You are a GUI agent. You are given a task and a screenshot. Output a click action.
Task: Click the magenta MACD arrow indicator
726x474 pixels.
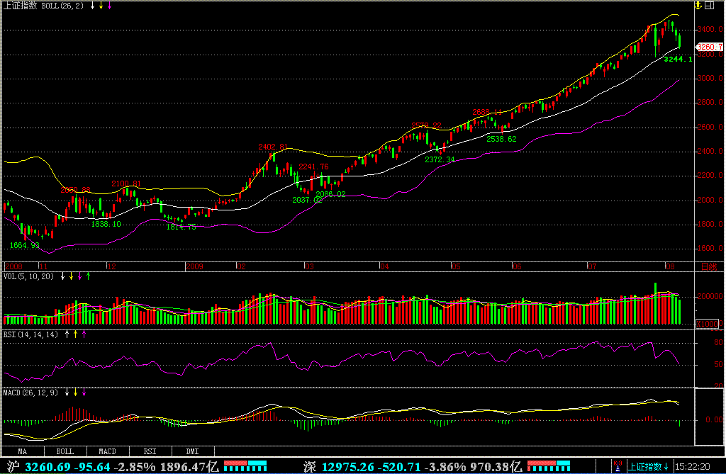point(84,393)
